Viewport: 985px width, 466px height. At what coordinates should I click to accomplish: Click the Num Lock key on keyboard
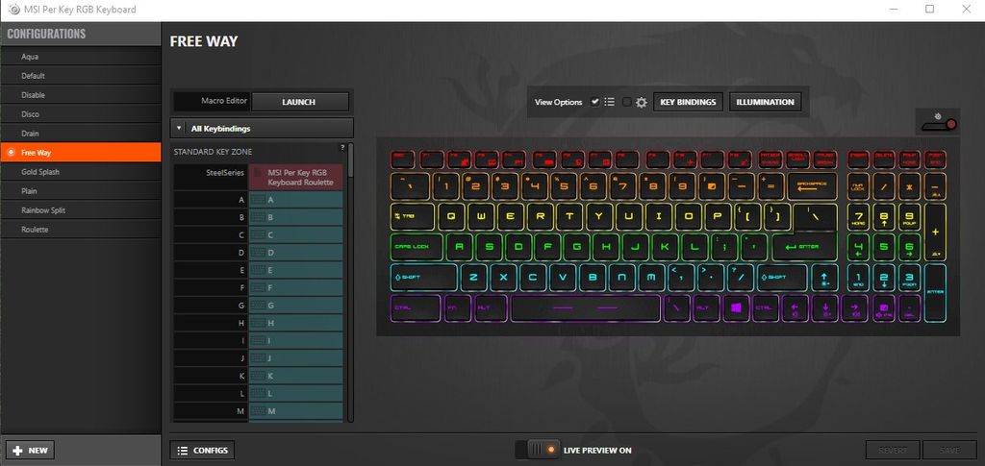[859, 186]
